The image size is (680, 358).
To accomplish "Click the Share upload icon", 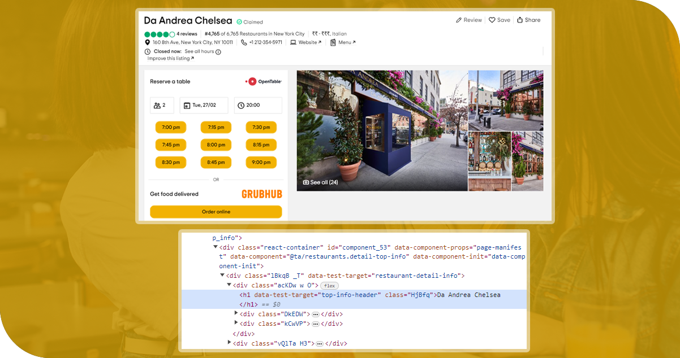I will pyautogui.click(x=520, y=20).
